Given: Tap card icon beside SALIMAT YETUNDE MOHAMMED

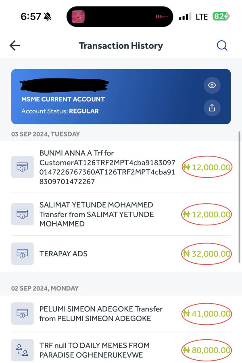Looking at the screenshot, I should click(x=23, y=214).
